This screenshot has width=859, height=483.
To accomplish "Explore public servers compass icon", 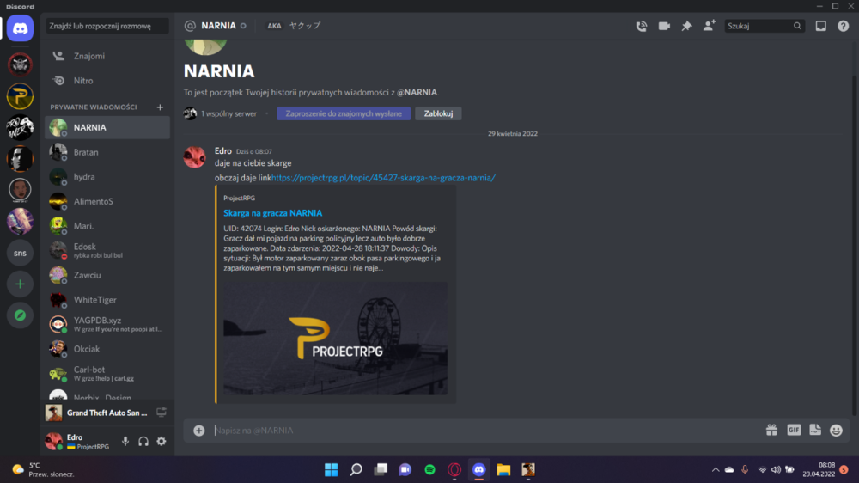I will click(x=21, y=315).
